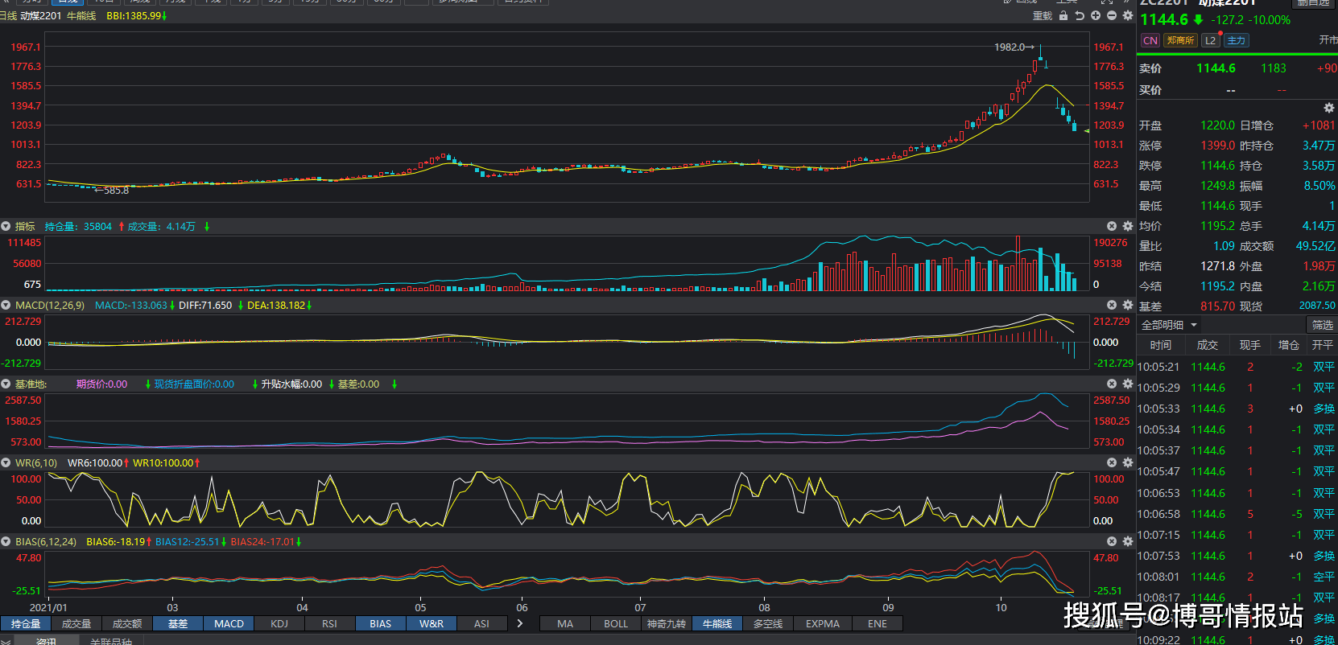This screenshot has width=1338, height=645.
Task: Click the lock icon above the main chart
Action: pyautogui.click(x=1063, y=16)
